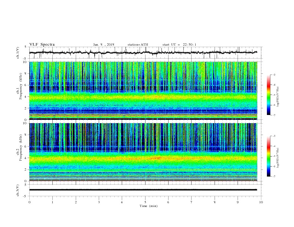294x227 pixels.
Task: Click the "station=ATH" header text
Action: pyautogui.click(x=138, y=45)
